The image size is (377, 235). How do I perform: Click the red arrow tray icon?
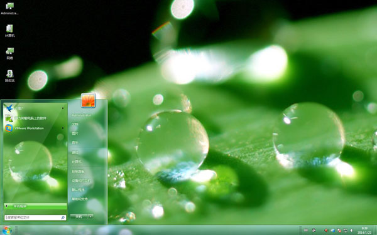(326, 230)
